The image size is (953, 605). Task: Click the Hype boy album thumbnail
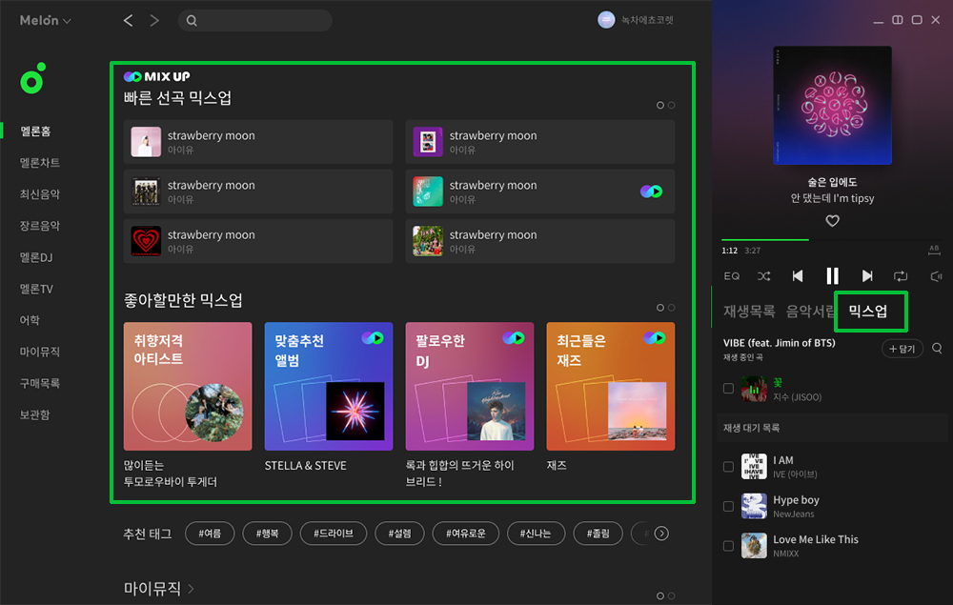pos(754,506)
